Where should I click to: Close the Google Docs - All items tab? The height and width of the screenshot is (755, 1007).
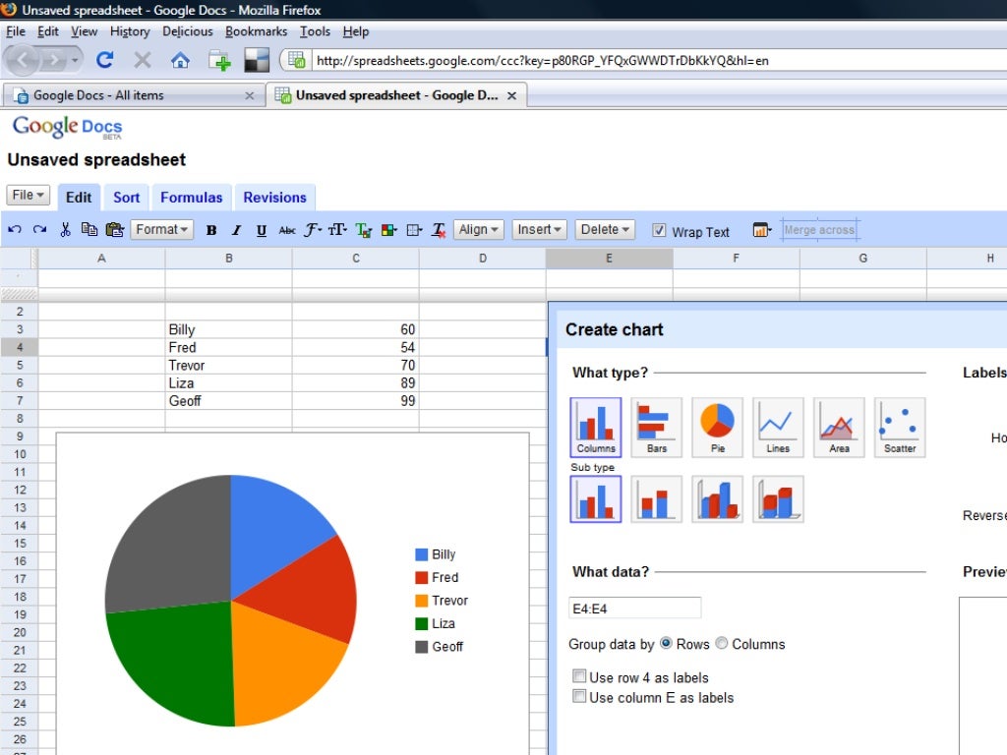(x=249, y=95)
